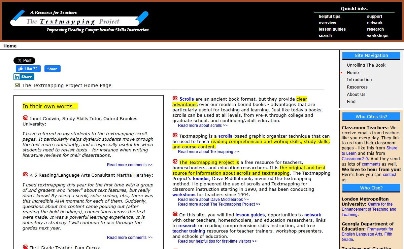
Task: Open 'Read our helpful tips for first-time visitors'
Action: 217,241
